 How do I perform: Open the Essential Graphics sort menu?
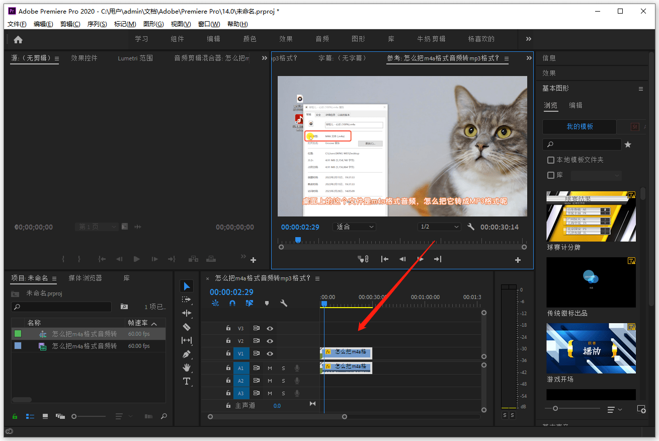614,409
